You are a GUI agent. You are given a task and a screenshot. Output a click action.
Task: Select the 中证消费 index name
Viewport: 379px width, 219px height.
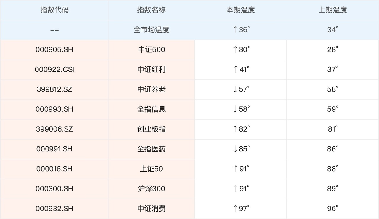tap(151, 209)
